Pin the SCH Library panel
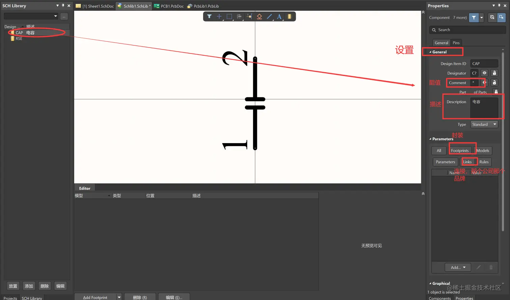This screenshot has height=300, width=510. (63, 5)
